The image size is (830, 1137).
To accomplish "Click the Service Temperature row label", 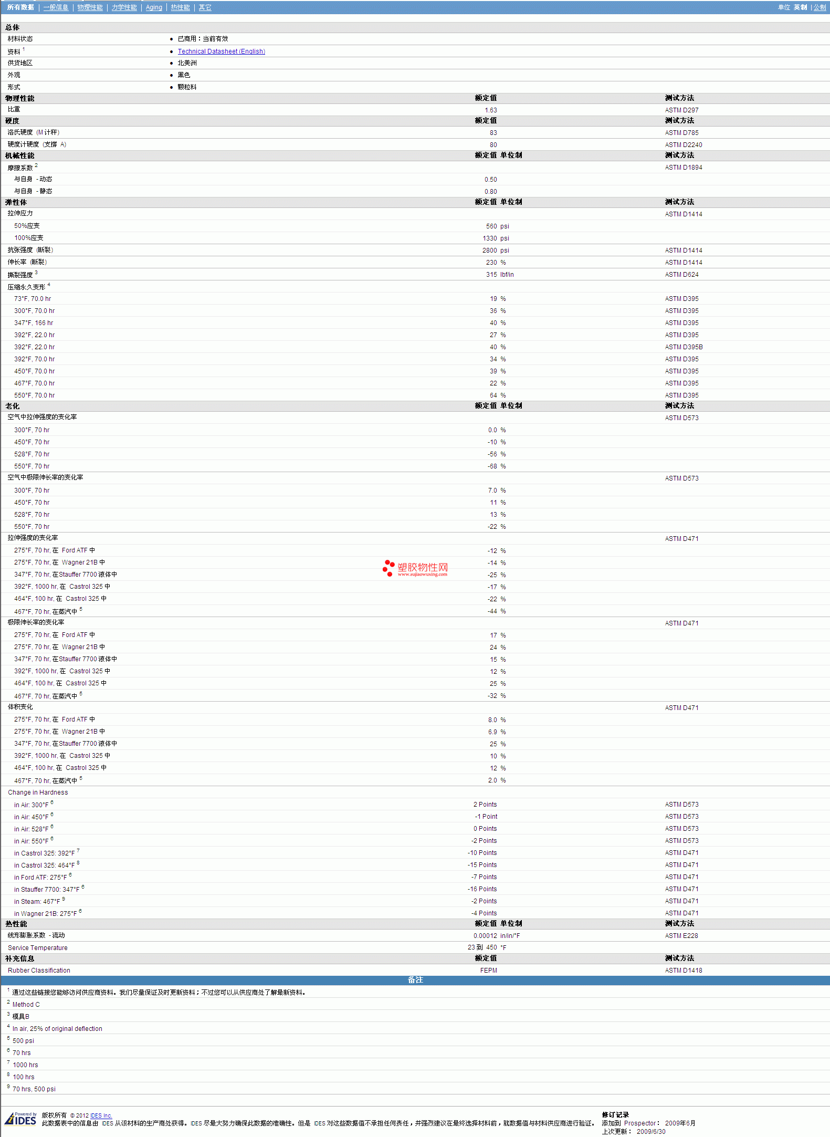I will pyautogui.click(x=38, y=948).
